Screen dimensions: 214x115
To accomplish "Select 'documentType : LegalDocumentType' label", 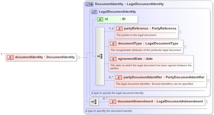I will pos(148,44).
